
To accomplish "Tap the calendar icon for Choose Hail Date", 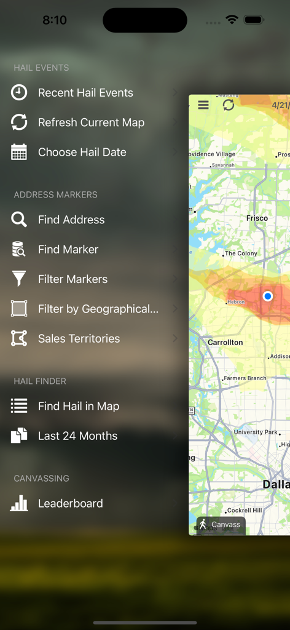I will pyautogui.click(x=19, y=152).
